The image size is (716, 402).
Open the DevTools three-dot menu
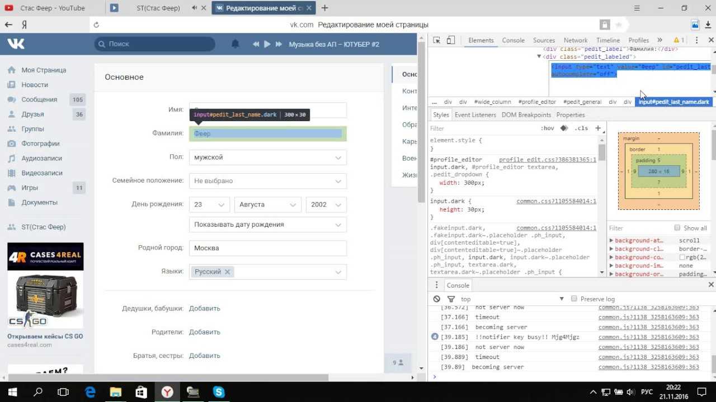pyautogui.click(x=696, y=40)
